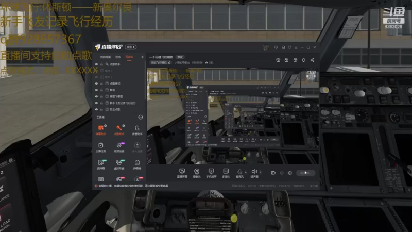Click the room number 9362026

[x=197, y=62]
